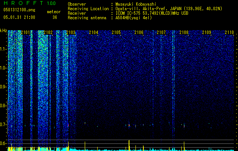Viewport: 238px width, 151px height.
Task: Click the meteor echo at 2108
Action: [184, 126]
